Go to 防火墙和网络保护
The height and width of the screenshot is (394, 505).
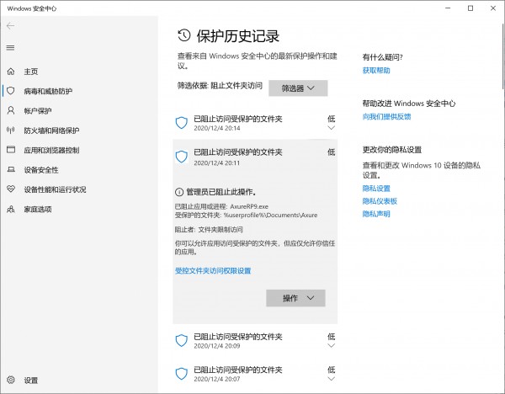tap(51, 130)
